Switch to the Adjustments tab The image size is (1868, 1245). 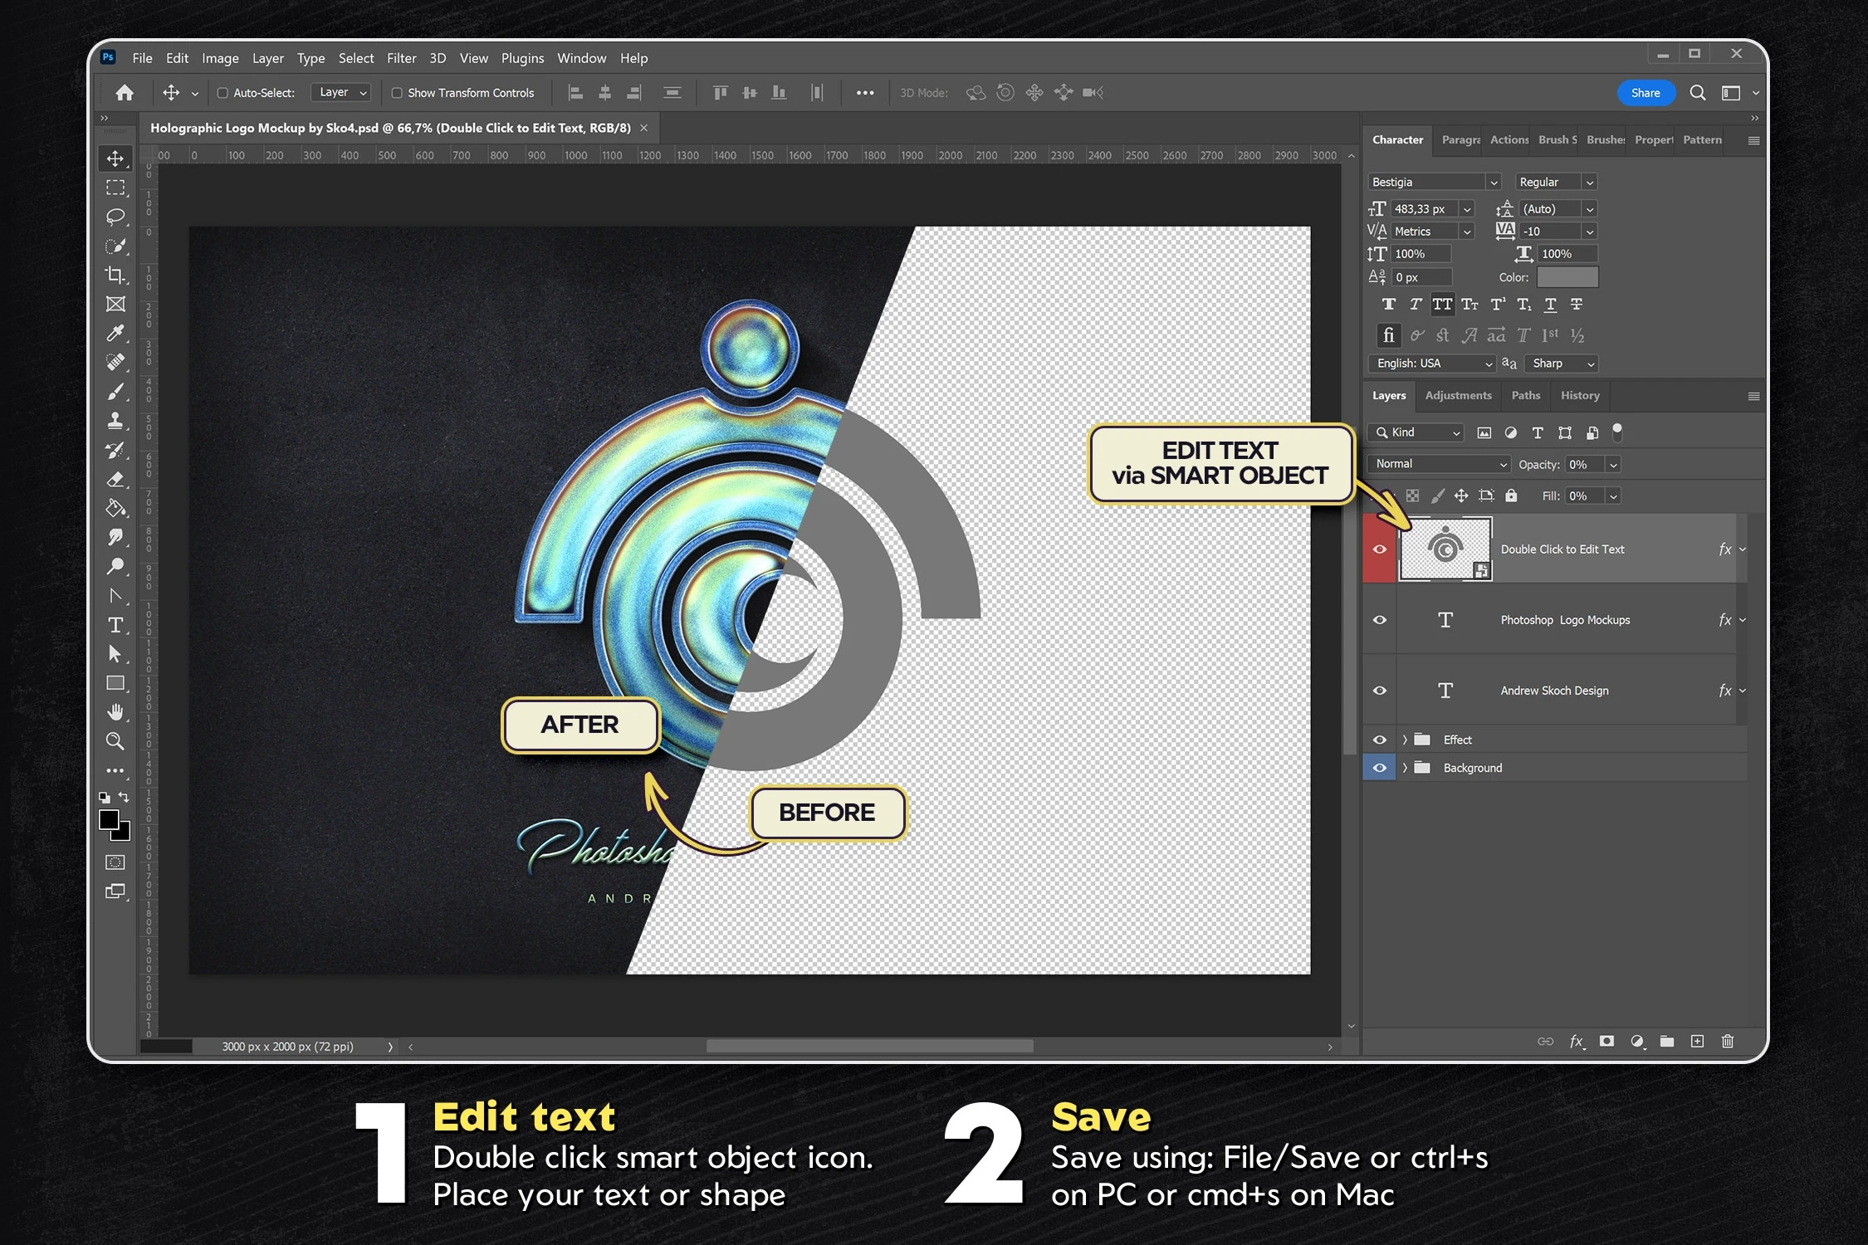pos(1458,396)
